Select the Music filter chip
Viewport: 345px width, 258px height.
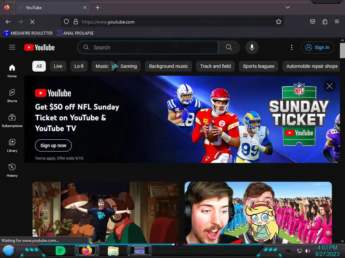click(102, 66)
